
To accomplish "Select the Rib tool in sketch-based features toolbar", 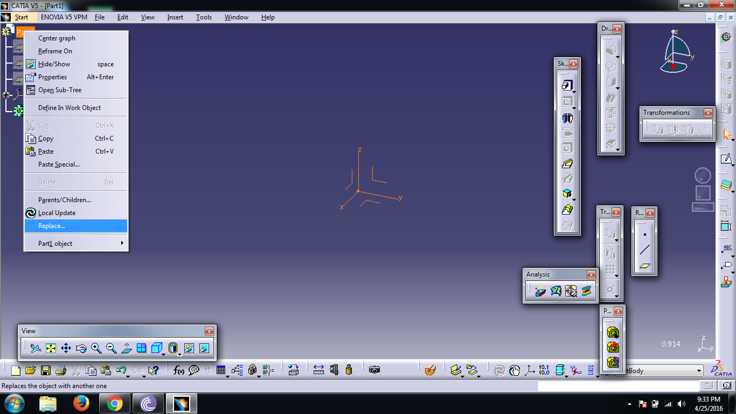I will click(x=567, y=163).
